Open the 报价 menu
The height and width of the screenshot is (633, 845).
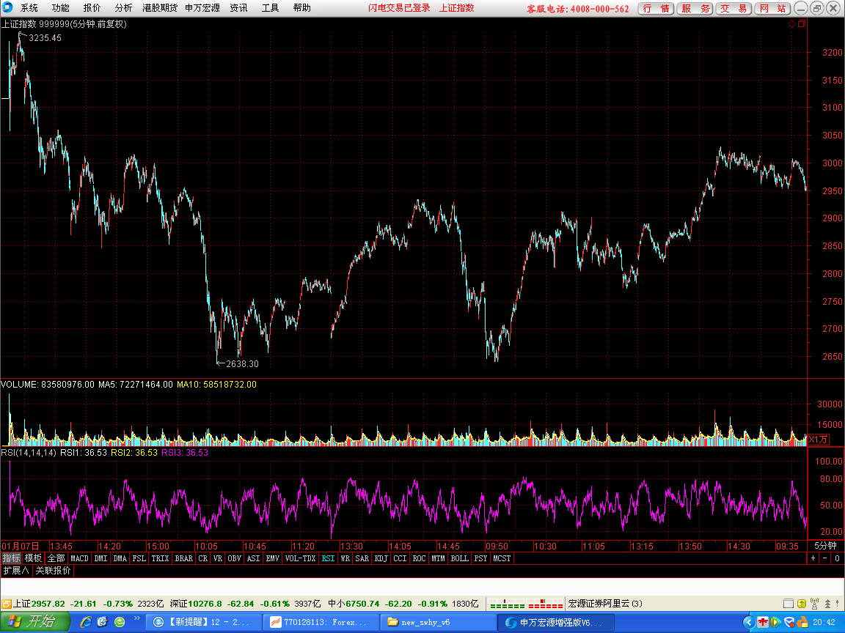(x=92, y=7)
